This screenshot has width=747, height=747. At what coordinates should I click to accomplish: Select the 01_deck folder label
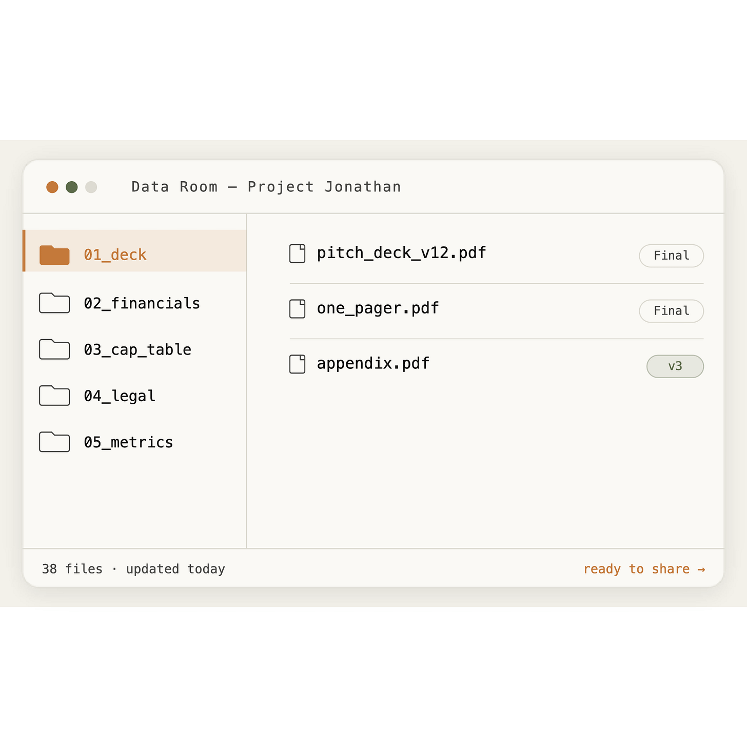[x=115, y=255]
